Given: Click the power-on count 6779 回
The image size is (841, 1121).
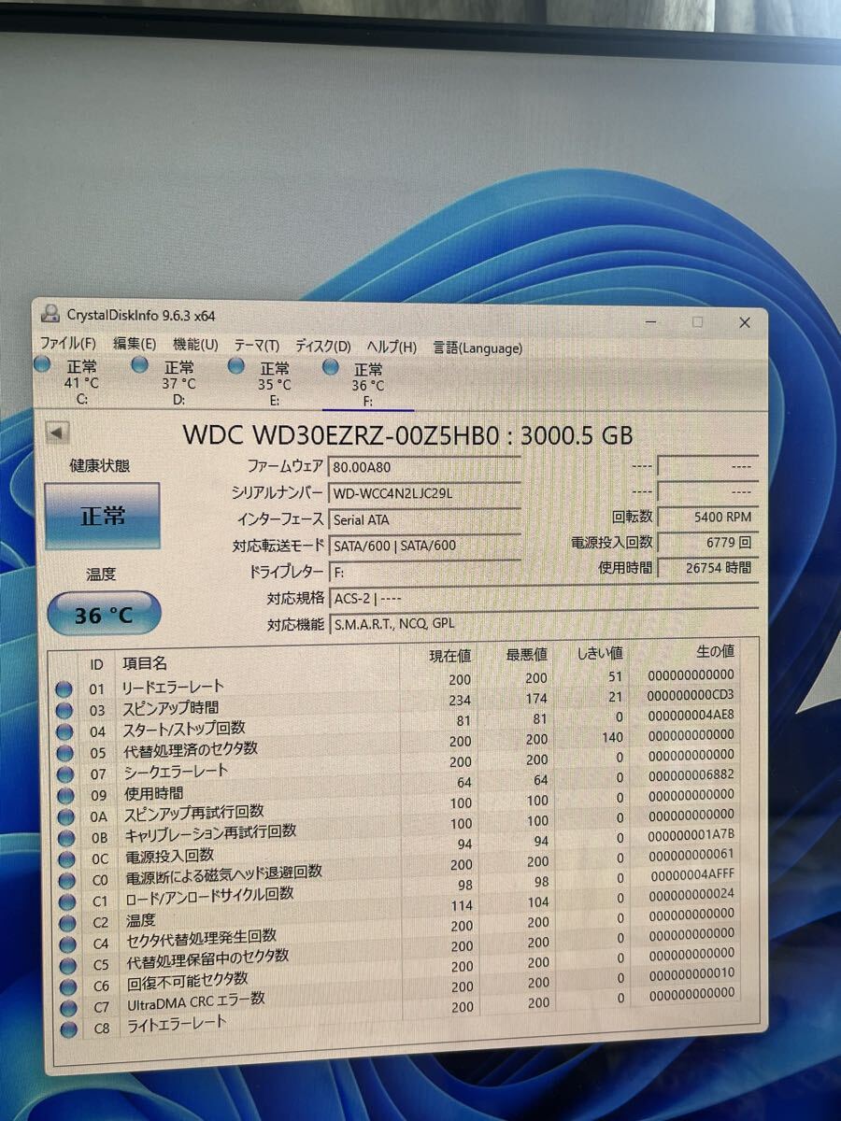Looking at the screenshot, I should (707, 542).
